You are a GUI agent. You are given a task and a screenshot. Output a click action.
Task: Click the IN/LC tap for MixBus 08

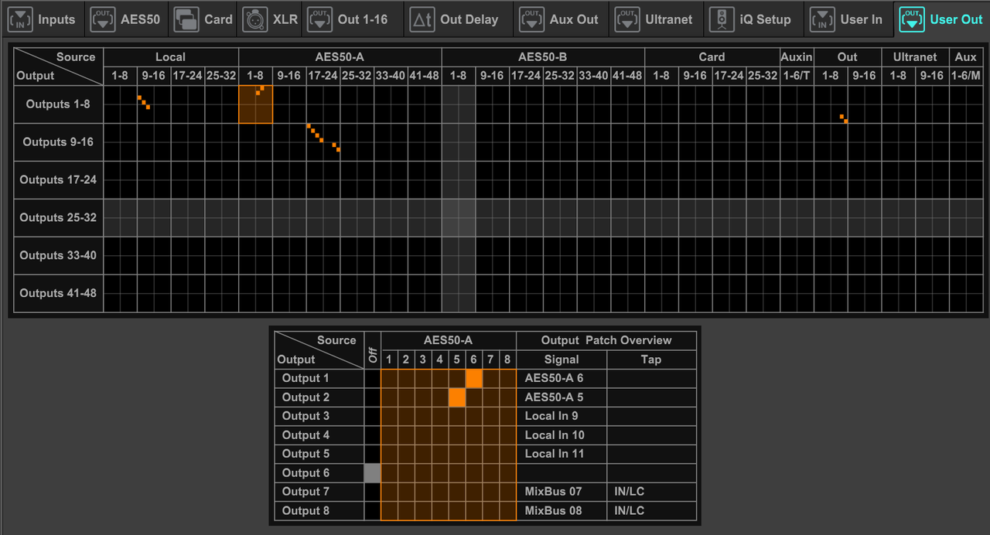point(651,511)
